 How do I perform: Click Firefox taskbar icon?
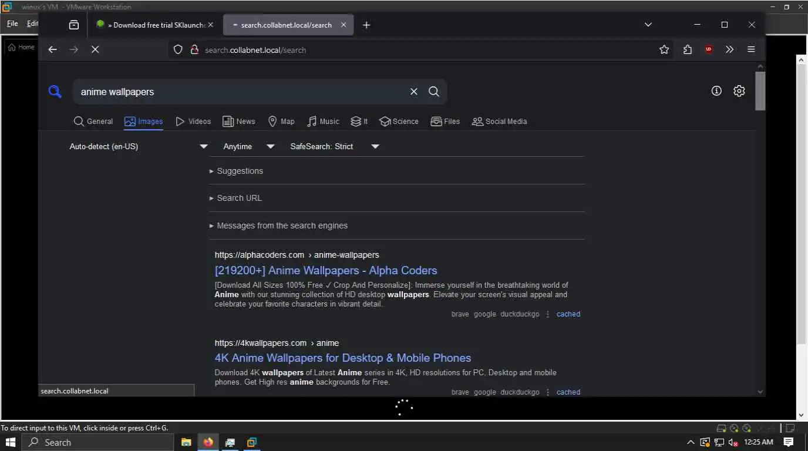coord(208,442)
